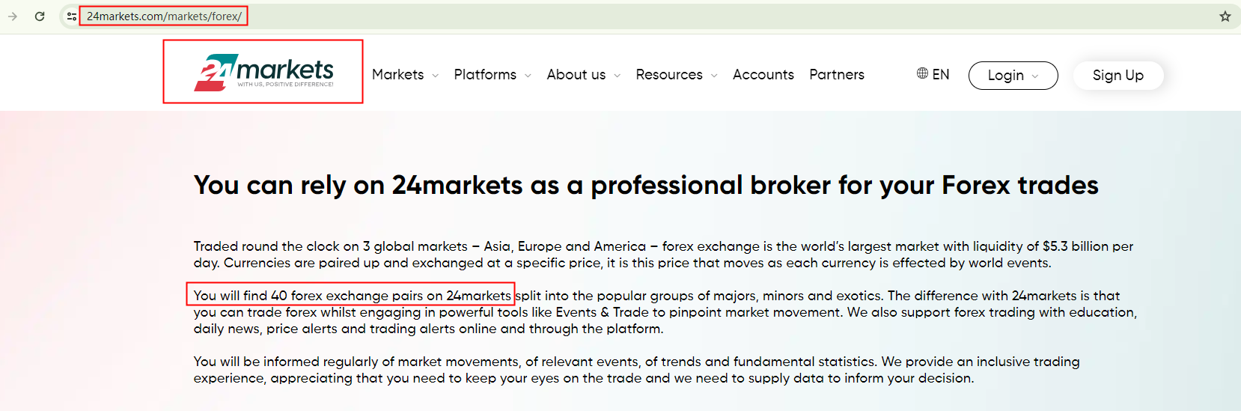Viewport: 1241px width, 411px height.
Task: Click the Forex trades page heading
Action: (x=646, y=185)
